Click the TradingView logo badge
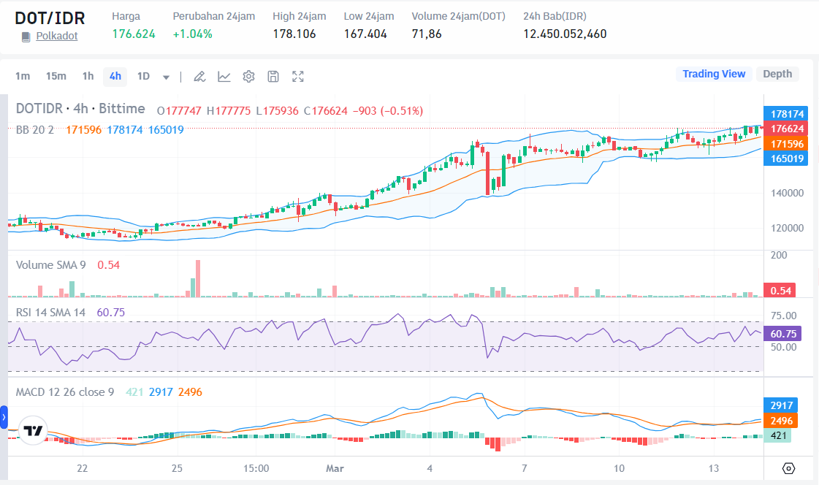Screen dimensions: 819x485 coord(33,431)
